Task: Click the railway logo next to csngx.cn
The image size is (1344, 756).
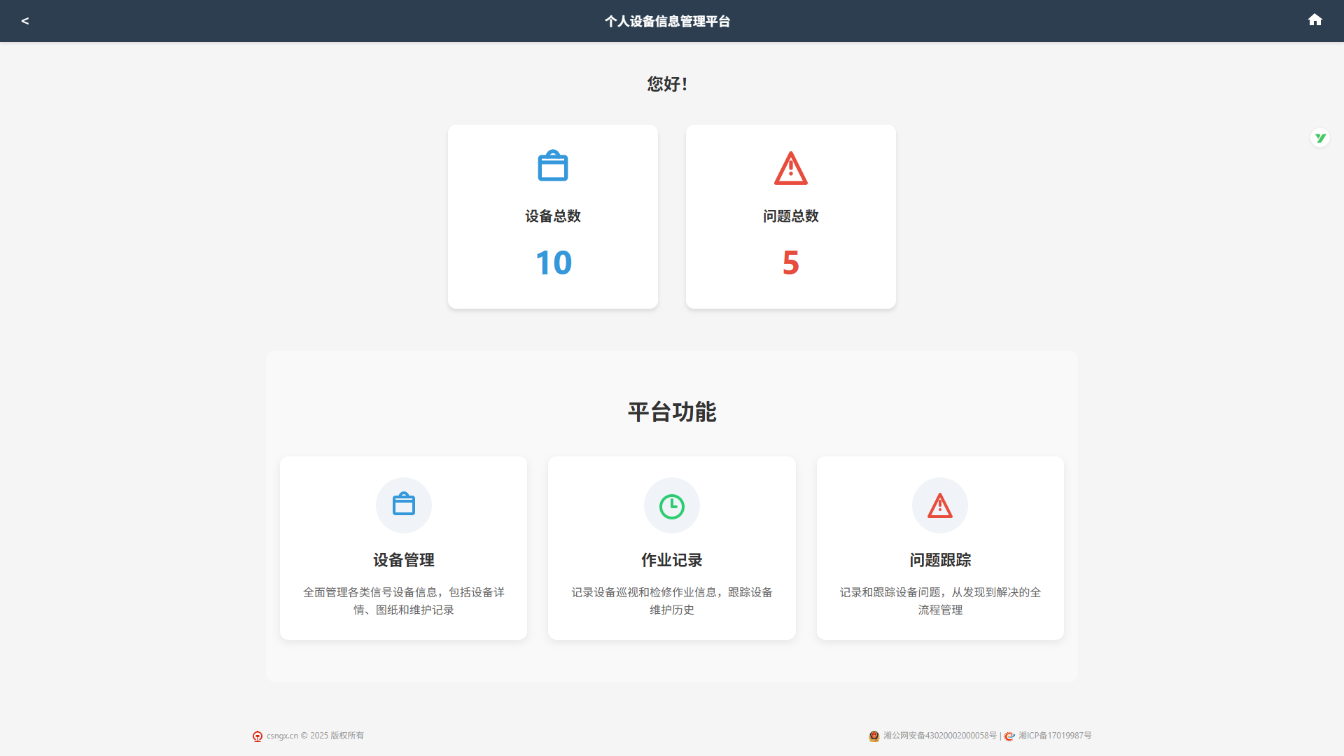Action: tap(257, 736)
